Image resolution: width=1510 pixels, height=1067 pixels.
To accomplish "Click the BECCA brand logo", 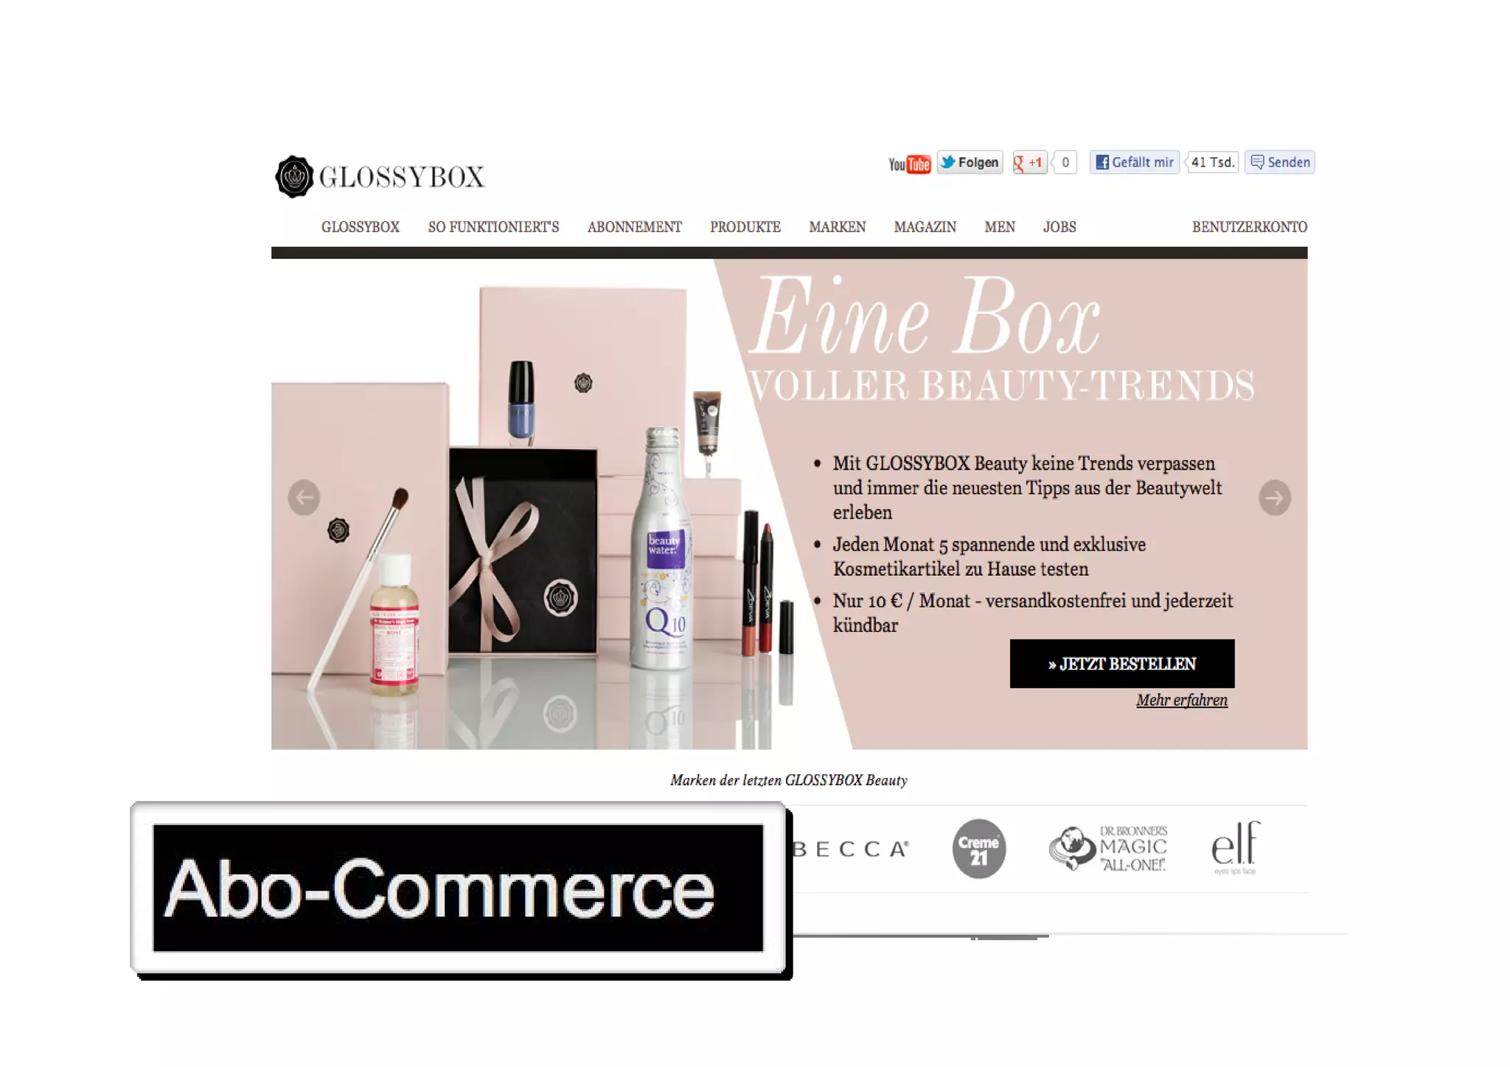I will click(x=851, y=849).
